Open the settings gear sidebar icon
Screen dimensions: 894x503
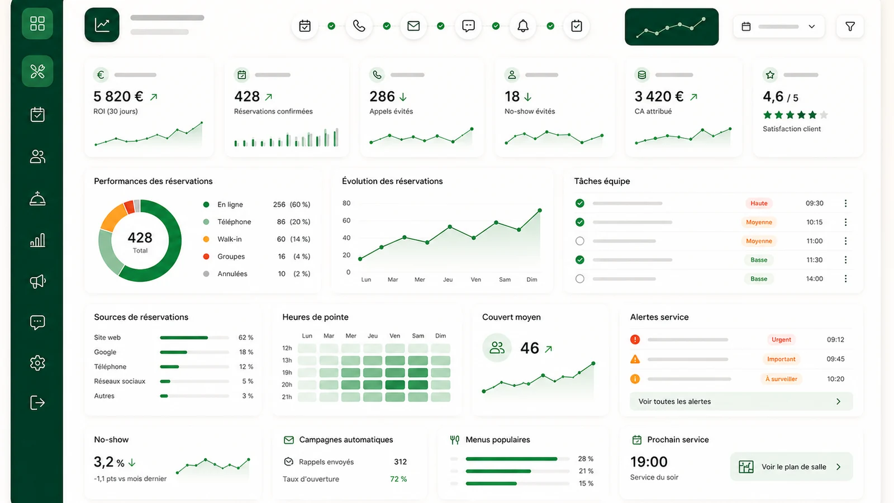[37, 363]
